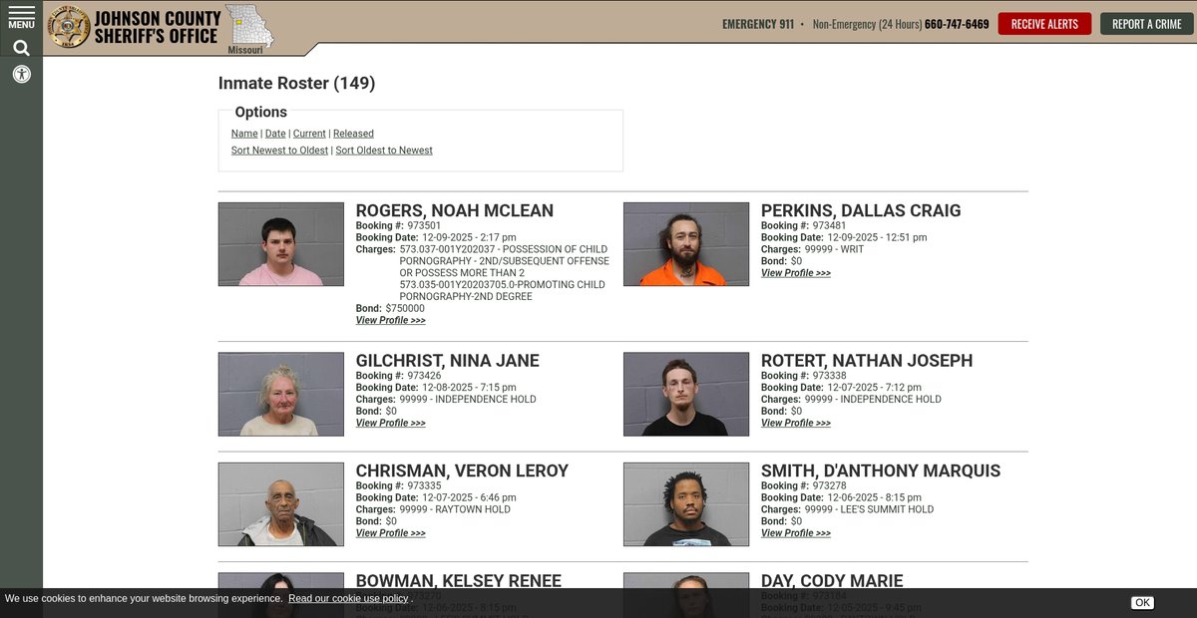Viewport: 1197px width, 618px height.
Task: Open the accessibility options icon
Action: click(x=21, y=74)
